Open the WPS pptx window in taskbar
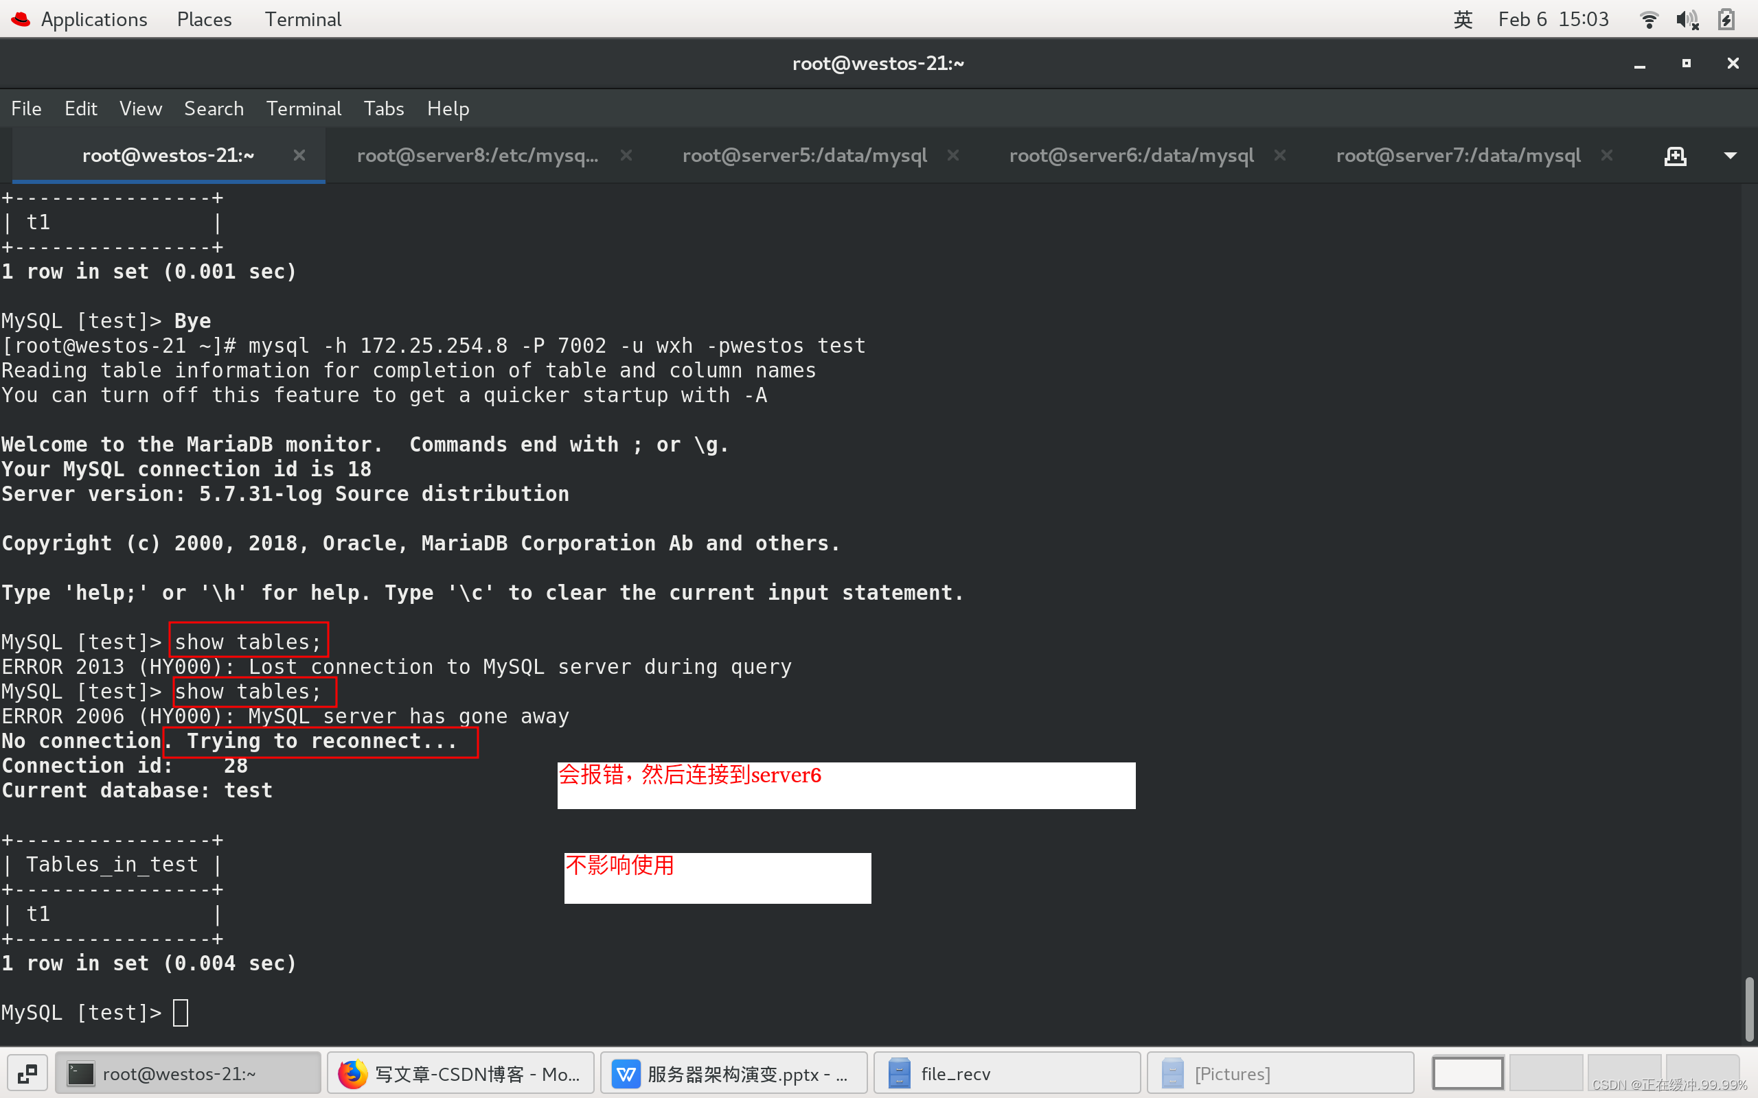This screenshot has height=1098, width=1758. pos(733,1073)
